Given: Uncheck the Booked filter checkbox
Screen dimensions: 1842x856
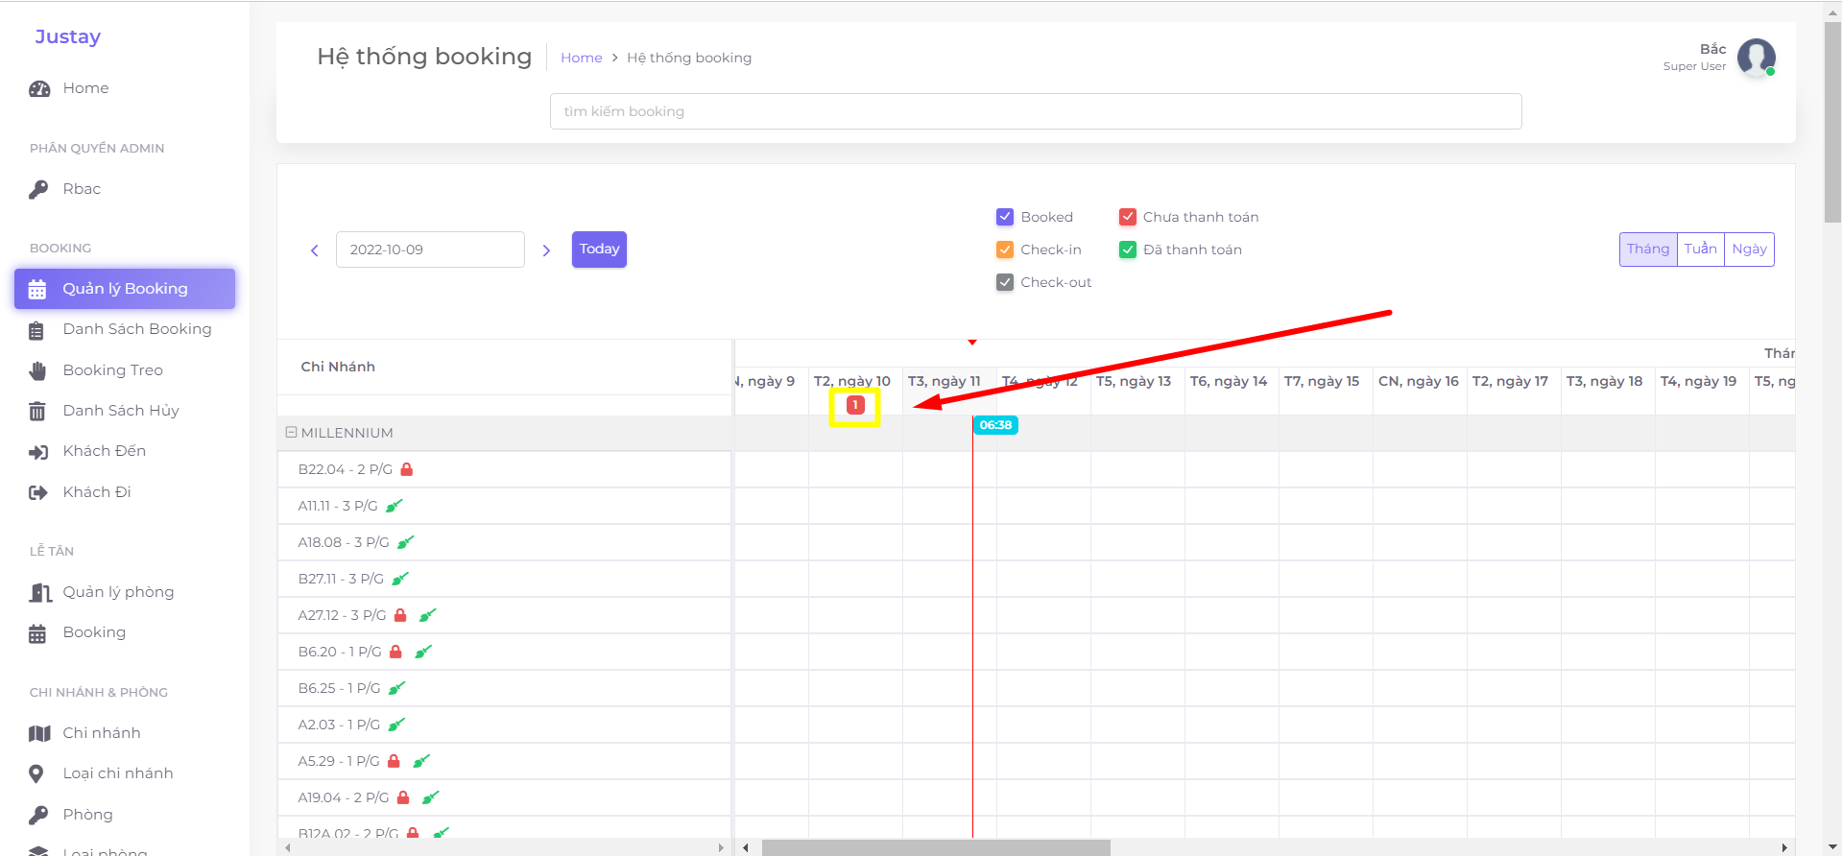Looking at the screenshot, I should (x=1005, y=217).
